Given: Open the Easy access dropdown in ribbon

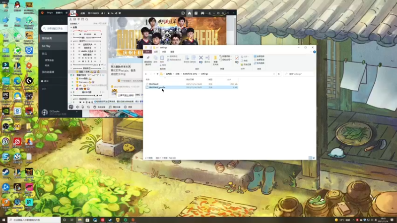Looking at the screenshot, I should (x=226, y=59).
